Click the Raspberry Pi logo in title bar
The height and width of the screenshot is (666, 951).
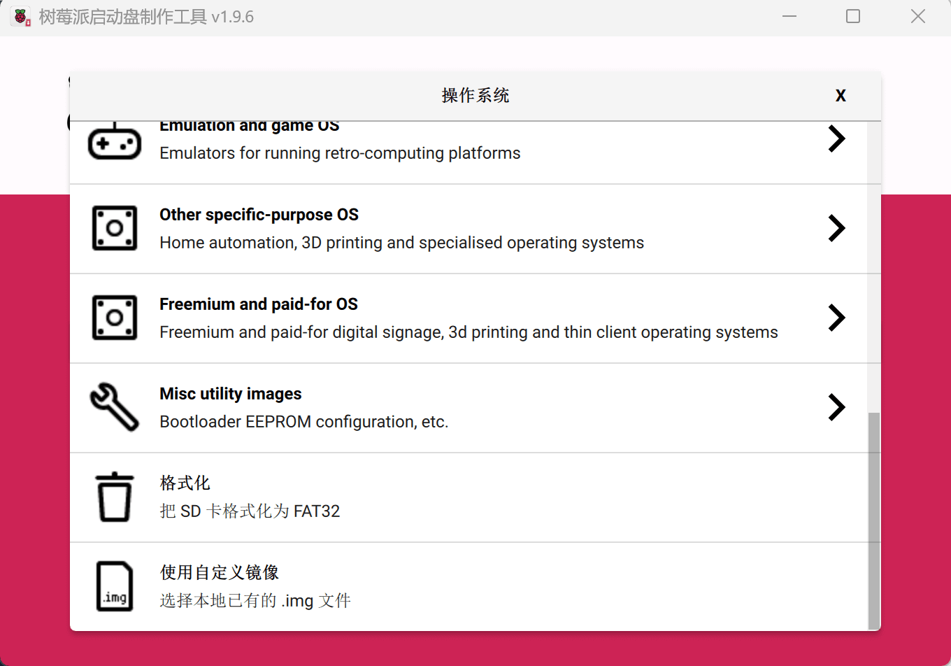tap(20, 17)
